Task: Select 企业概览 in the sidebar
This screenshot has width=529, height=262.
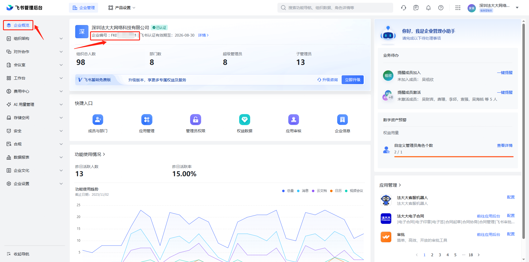Action: click(18, 25)
